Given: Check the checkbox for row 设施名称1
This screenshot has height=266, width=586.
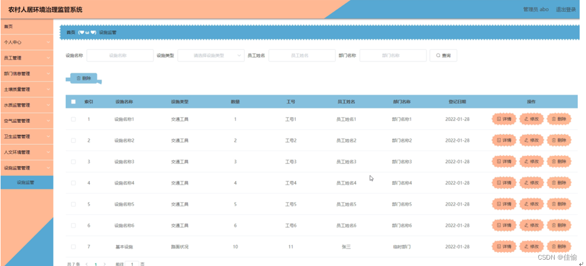Looking at the screenshot, I should coord(73,119).
